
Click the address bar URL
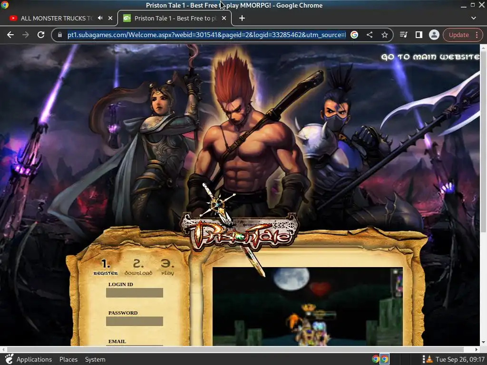point(206,35)
